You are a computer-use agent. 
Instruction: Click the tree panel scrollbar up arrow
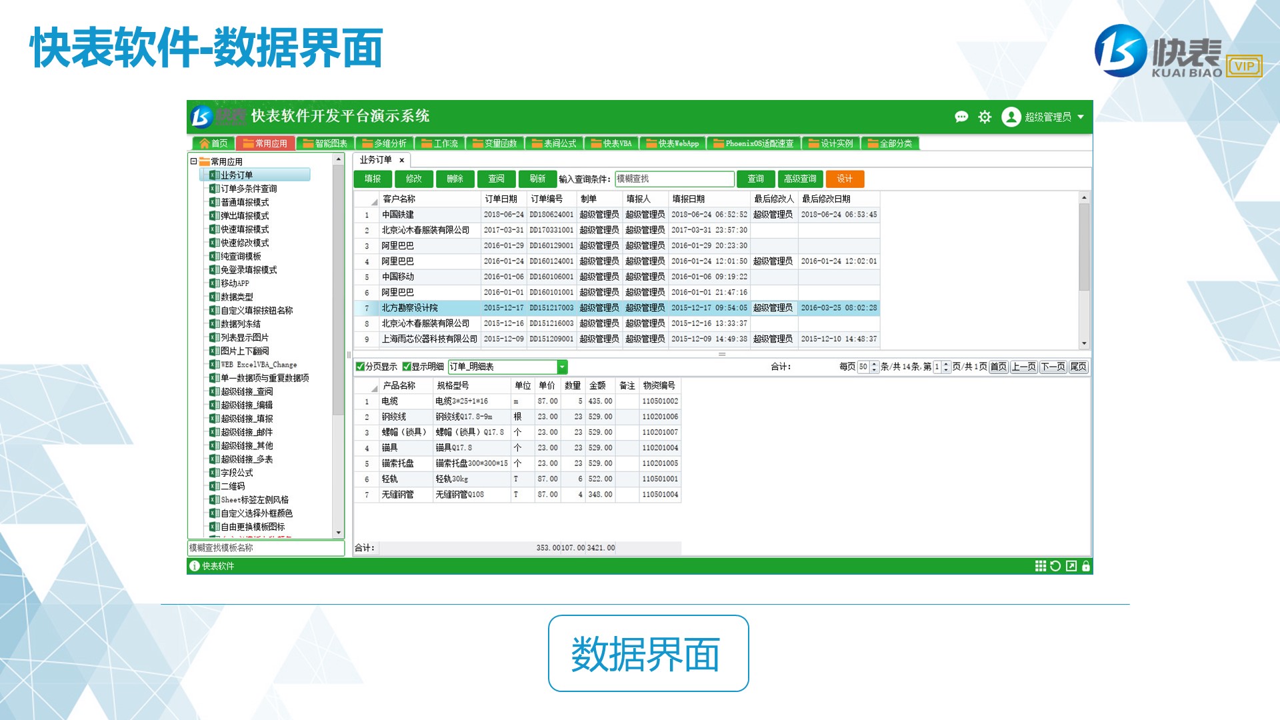[339, 159]
